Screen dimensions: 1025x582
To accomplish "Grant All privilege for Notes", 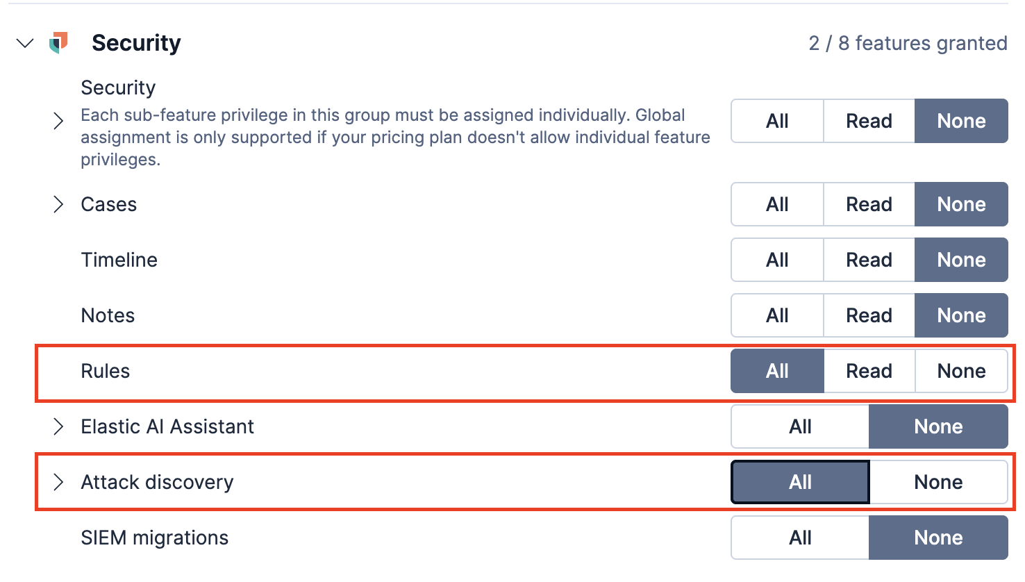I will [x=777, y=315].
